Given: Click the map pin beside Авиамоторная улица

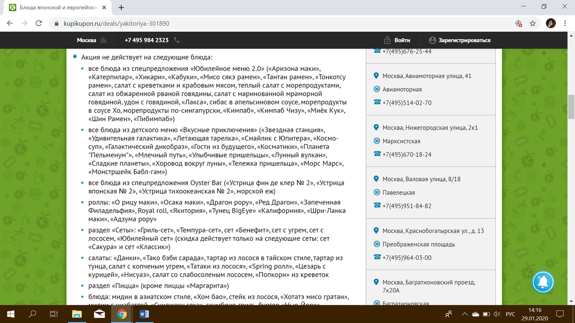Looking at the screenshot, I should [x=377, y=76].
